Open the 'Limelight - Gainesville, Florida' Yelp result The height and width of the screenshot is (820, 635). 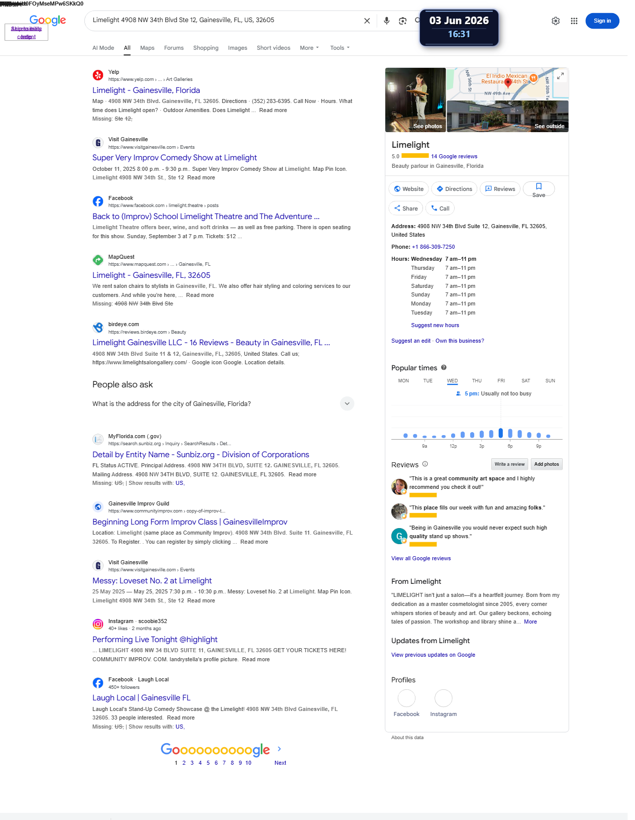[146, 90]
